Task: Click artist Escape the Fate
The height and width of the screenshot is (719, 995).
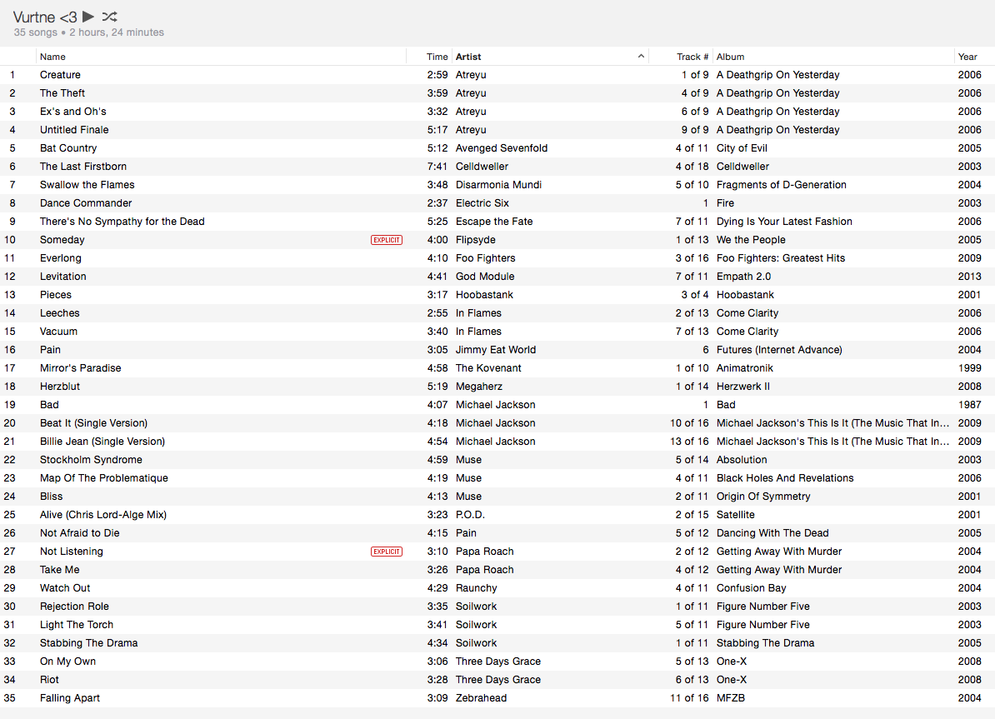Action: (x=494, y=222)
